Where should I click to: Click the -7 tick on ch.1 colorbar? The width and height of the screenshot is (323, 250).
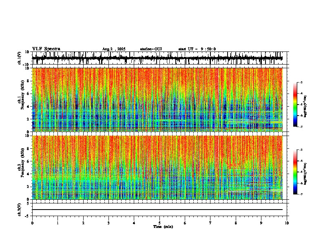pos(301,127)
